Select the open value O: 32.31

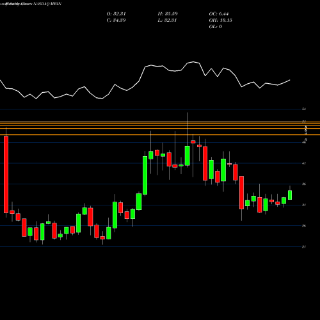116,14
